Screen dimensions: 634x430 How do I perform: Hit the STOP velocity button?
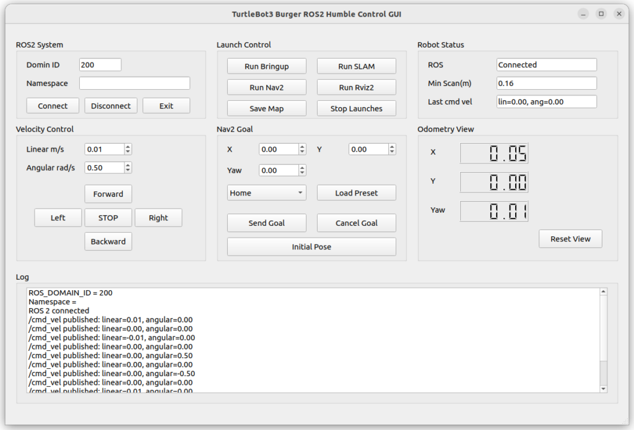(108, 218)
